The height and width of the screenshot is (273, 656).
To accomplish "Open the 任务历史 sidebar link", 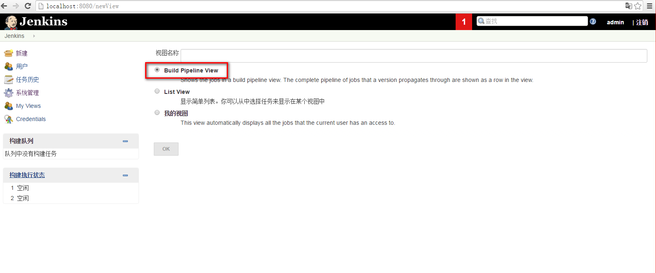I will 28,79.
